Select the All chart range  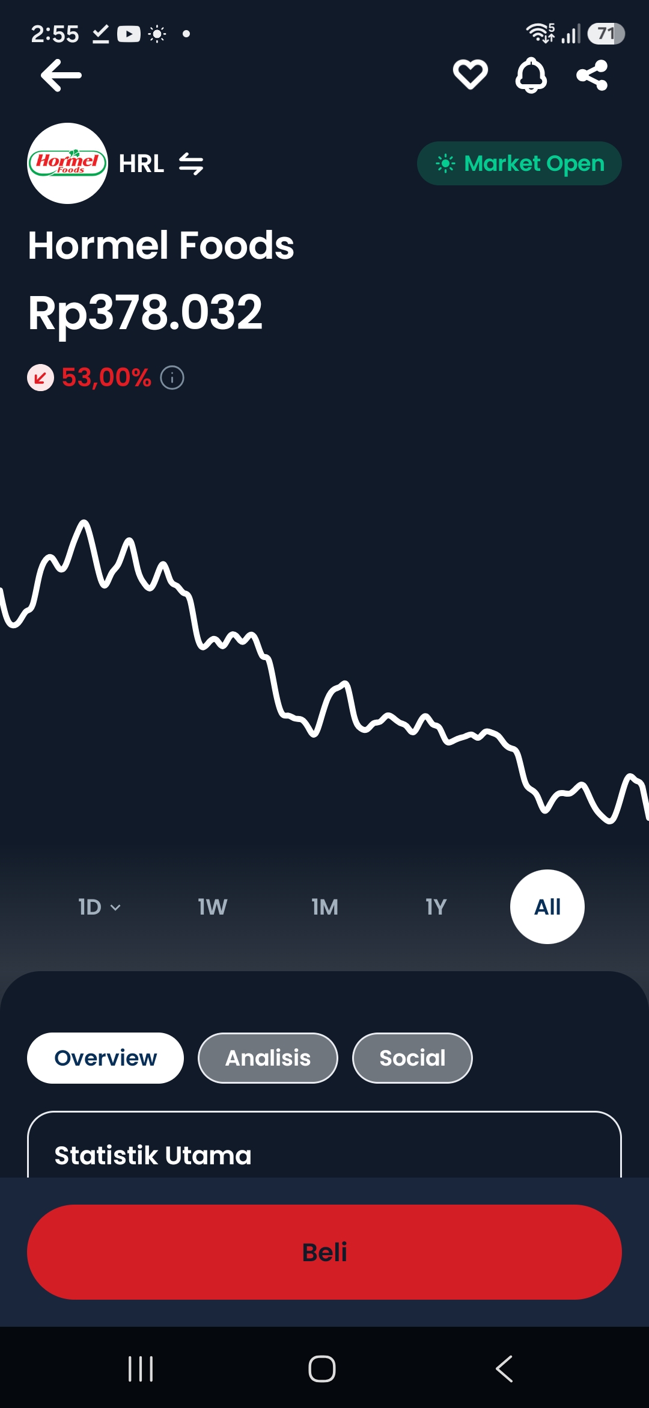click(547, 907)
